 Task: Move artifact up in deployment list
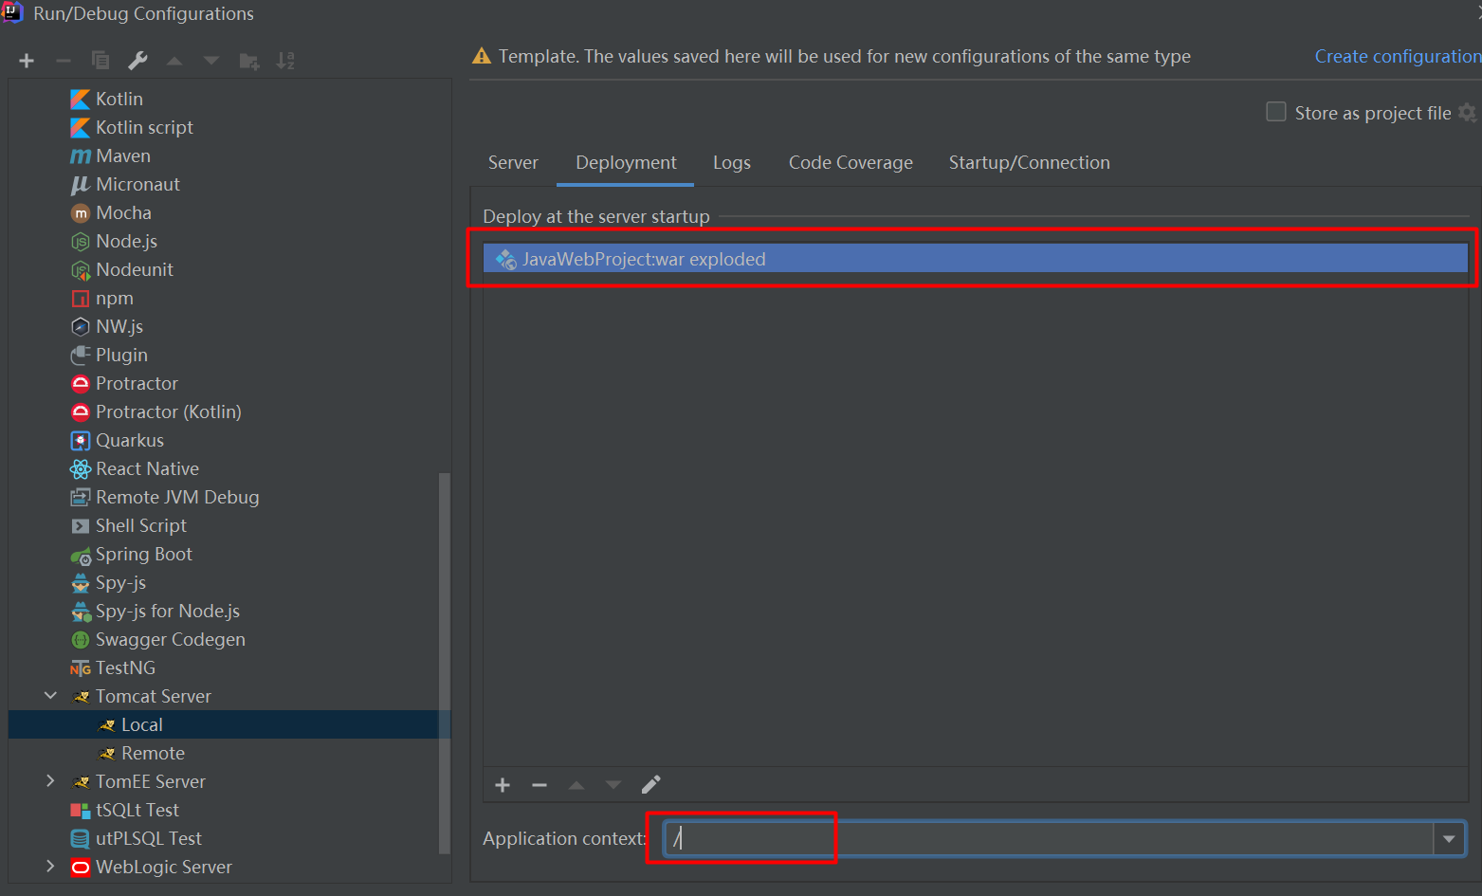[x=576, y=785]
